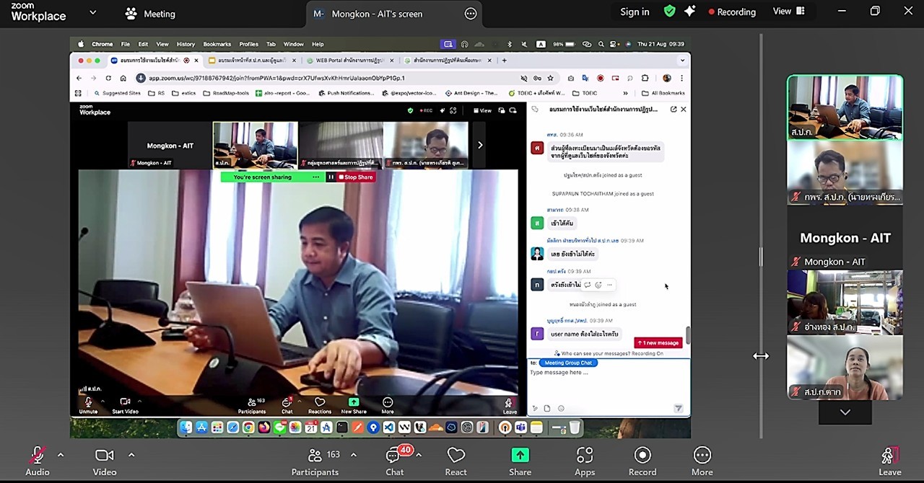Screen dimensions: 924x483
Task: Start recording with the Record button
Action: 642,461
